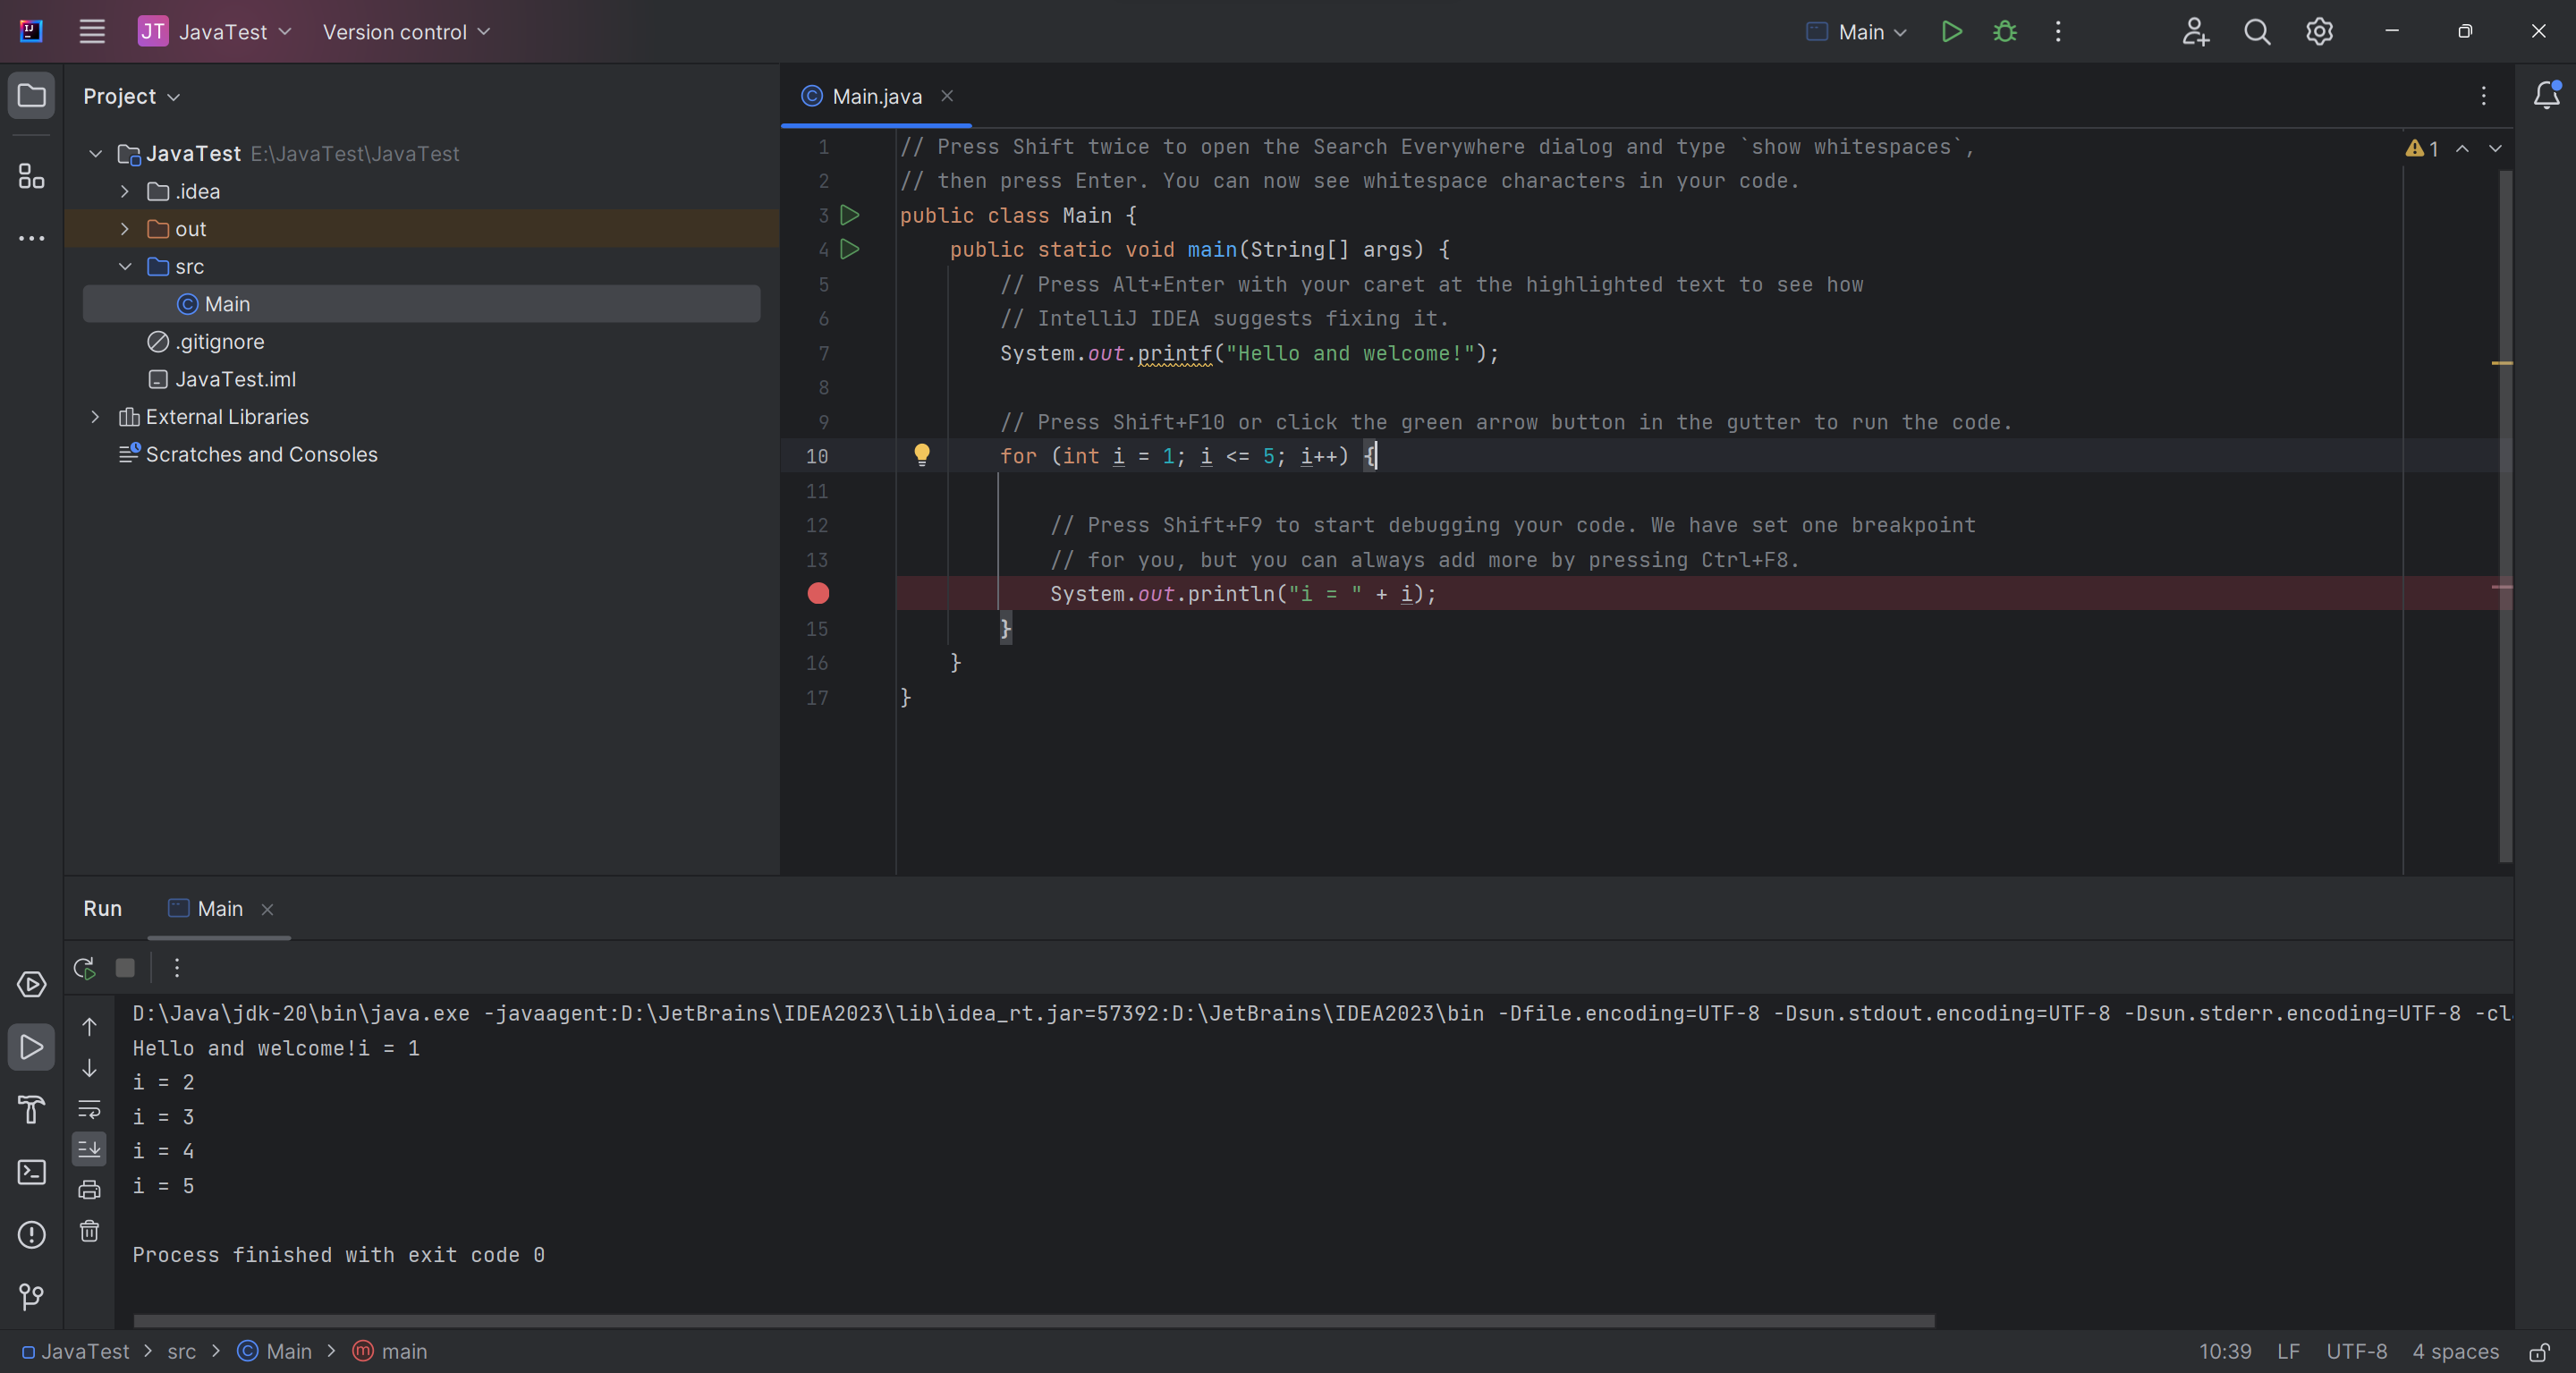Open Search Everywhere magnifier
The height and width of the screenshot is (1373, 2576).
click(2257, 32)
